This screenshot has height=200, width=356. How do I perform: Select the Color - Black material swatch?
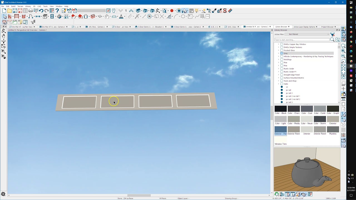(x=280, y=110)
